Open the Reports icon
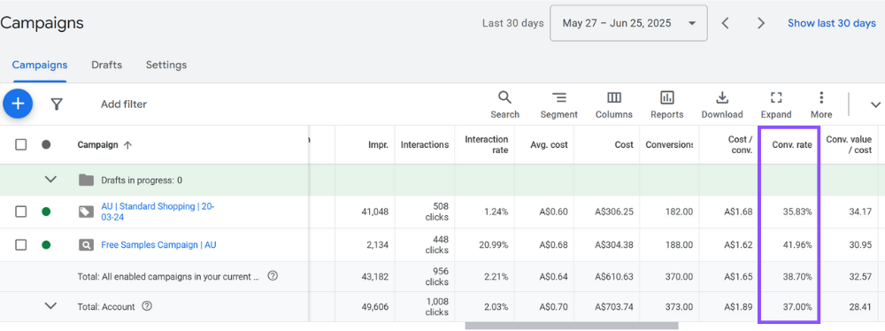Screen dimensions: 885x331 click(x=666, y=105)
